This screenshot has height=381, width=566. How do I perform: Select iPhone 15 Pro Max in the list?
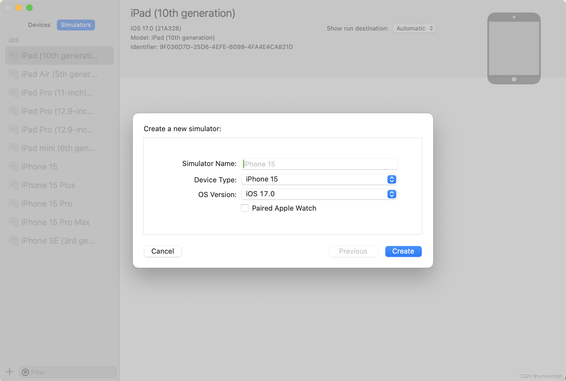tap(60, 222)
